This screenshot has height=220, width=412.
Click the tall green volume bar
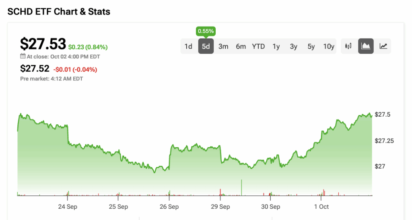pyautogui.click(x=241, y=187)
